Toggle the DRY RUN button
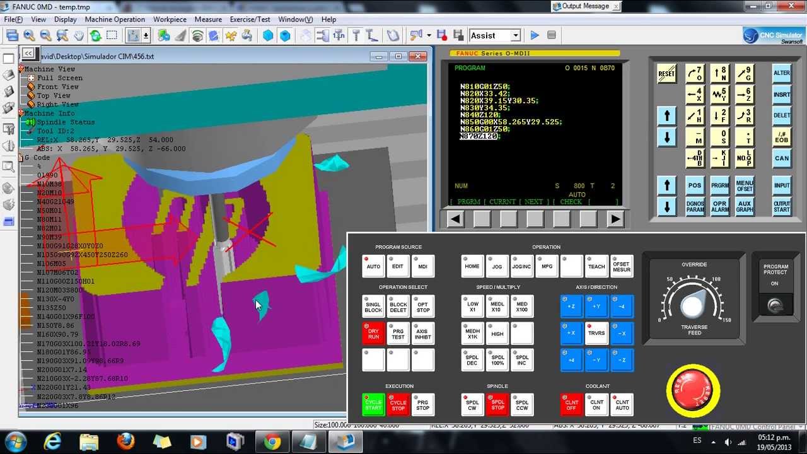The width and height of the screenshot is (807, 454). (x=373, y=334)
